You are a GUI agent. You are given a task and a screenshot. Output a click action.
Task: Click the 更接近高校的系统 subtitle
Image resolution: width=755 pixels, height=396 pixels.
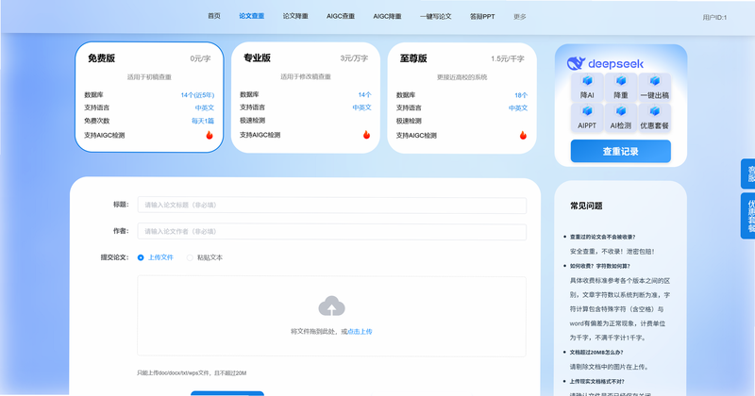pyautogui.click(x=461, y=77)
